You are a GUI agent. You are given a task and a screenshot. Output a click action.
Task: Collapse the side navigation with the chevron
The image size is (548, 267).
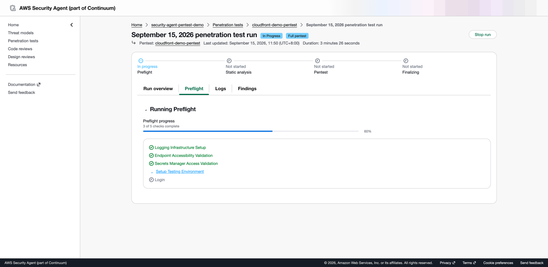[x=72, y=25]
